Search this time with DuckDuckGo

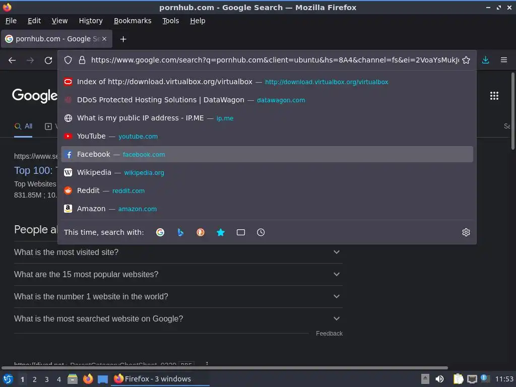click(201, 232)
